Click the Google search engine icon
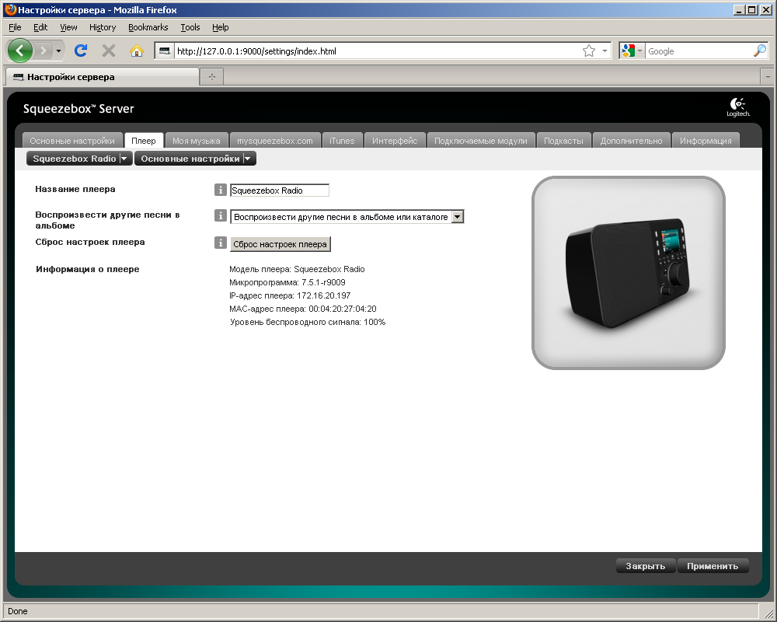 click(629, 51)
